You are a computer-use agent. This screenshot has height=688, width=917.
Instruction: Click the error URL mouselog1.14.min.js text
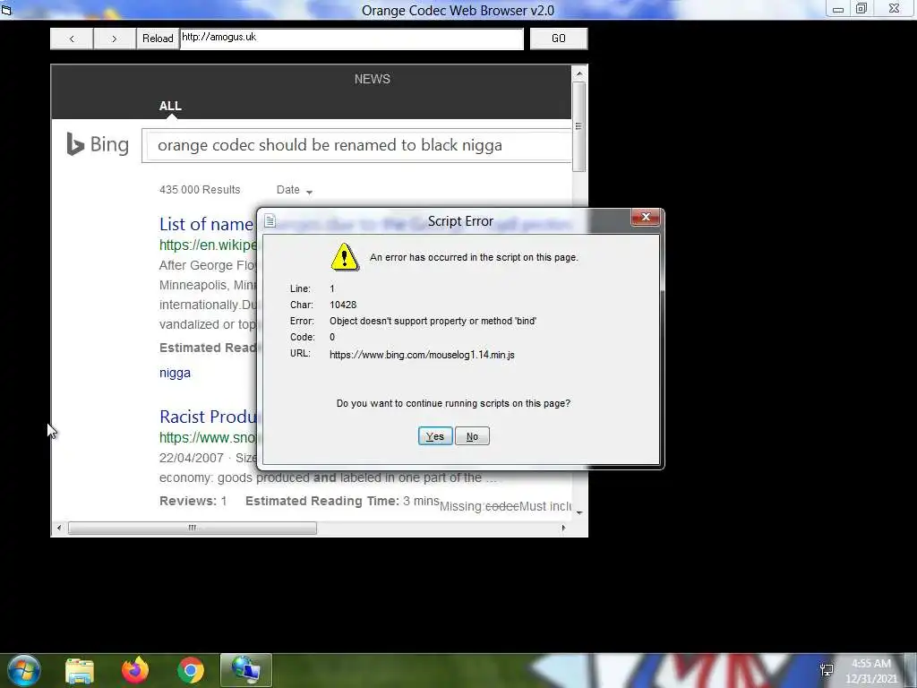423,355
